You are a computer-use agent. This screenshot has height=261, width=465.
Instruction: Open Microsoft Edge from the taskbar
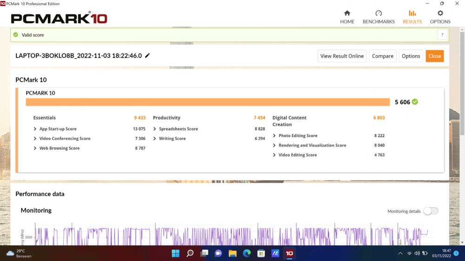coord(247,253)
